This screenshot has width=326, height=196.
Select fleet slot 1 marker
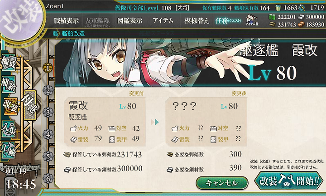[x=48, y=68]
